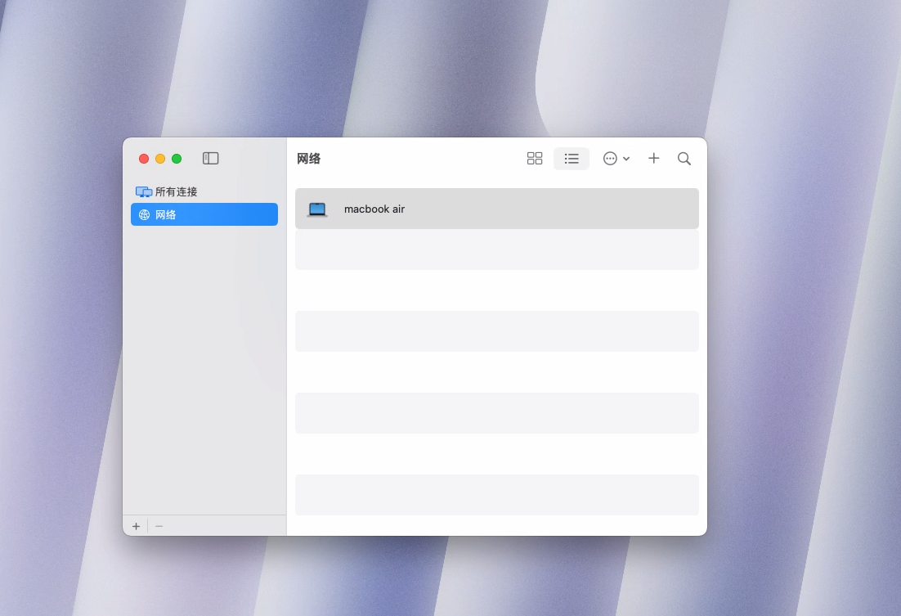Toggle the sidebar visibility icon

pos(210,158)
